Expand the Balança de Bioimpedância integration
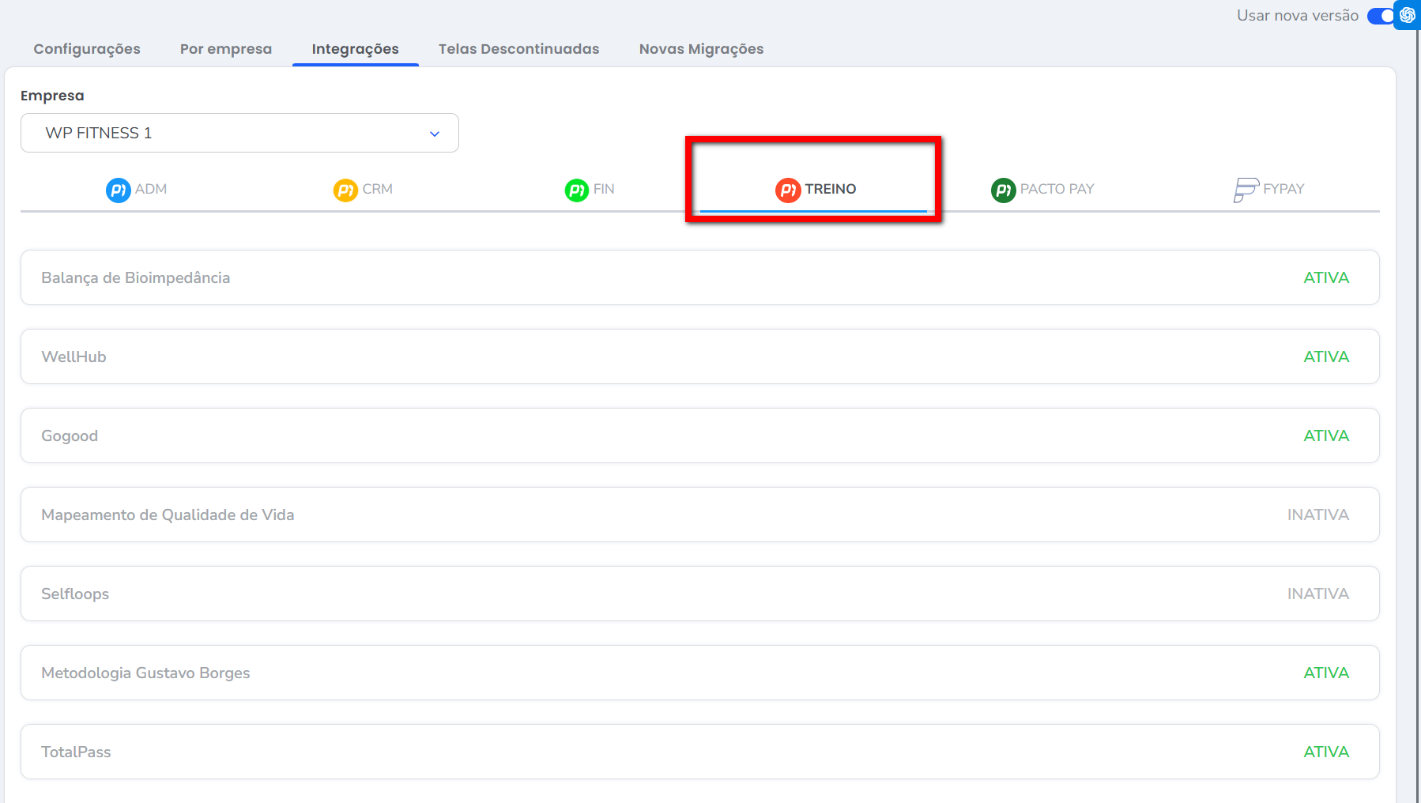Screen dimensions: 1421x803 pos(699,277)
